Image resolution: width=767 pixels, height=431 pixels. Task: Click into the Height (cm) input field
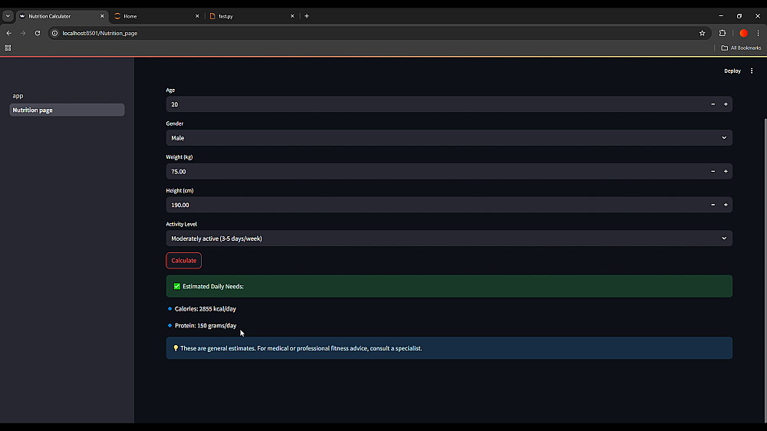click(436, 205)
